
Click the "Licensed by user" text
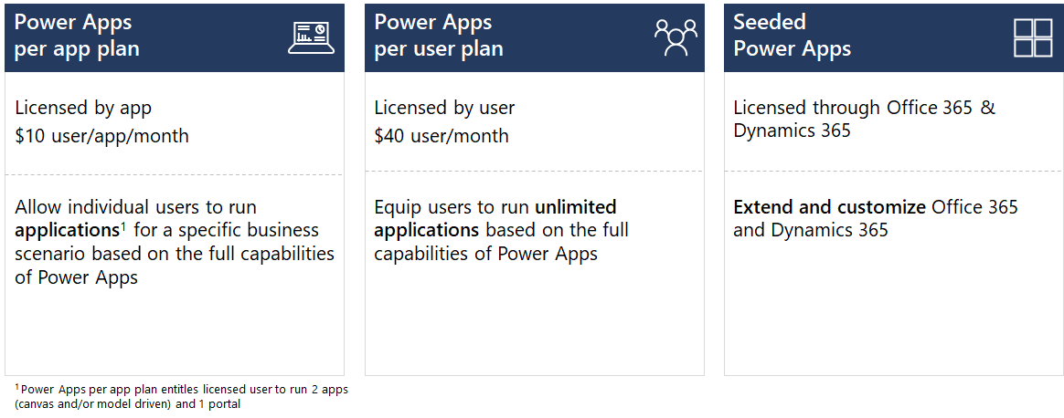[444, 108]
